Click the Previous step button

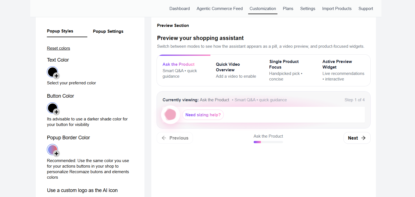pos(175,138)
